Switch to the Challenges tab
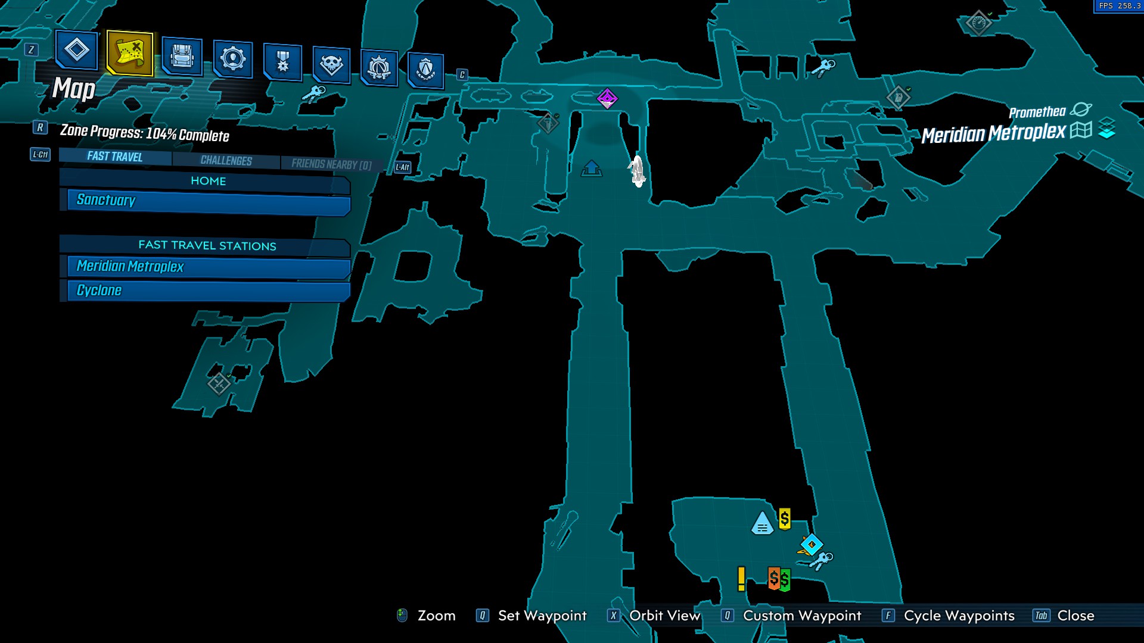1144x643 pixels. click(226, 161)
